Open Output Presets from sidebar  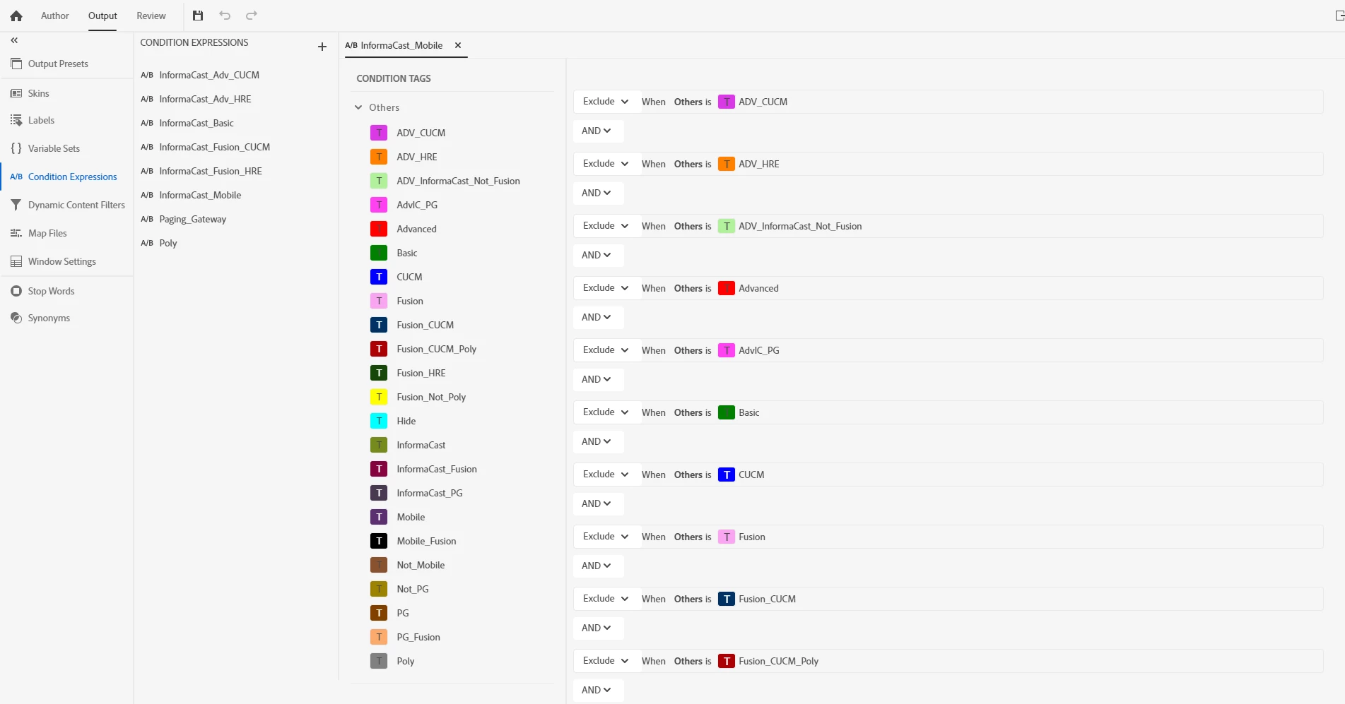tap(58, 64)
